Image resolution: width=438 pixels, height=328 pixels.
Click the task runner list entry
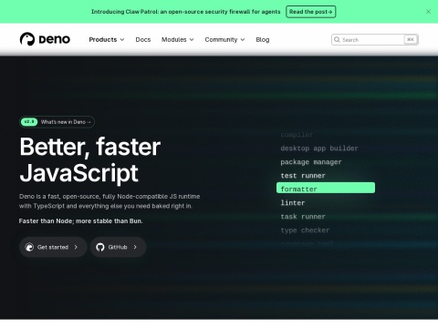(303, 216)
